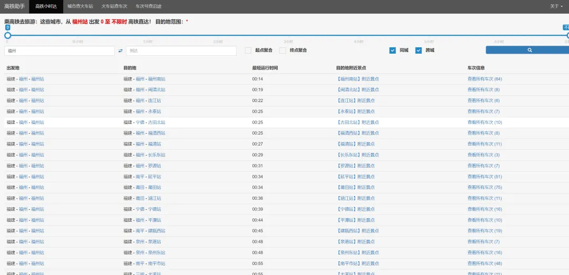Open destination link 古田北站

tap(157, 123)
